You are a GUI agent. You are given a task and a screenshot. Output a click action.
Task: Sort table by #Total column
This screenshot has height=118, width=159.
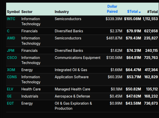pyautogui.click(x=152, y=12)
